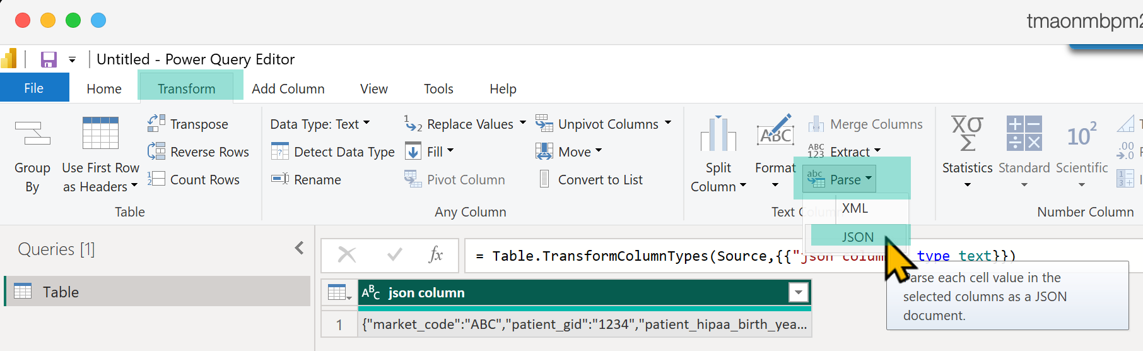The image size is (1143, 351).
Task: Open the Quick Access Toolbar dropdown arrow
Action: 73,60
